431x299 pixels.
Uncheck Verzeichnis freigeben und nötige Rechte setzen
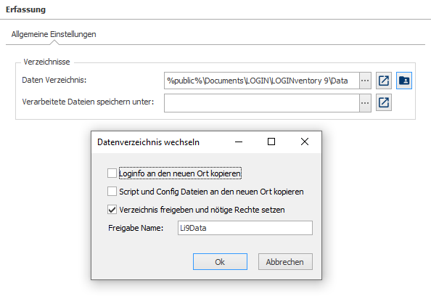[x=112, y=210]
